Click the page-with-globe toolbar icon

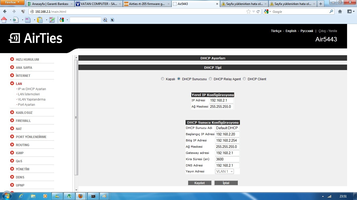pyautogui.click(x=16, y=20)
